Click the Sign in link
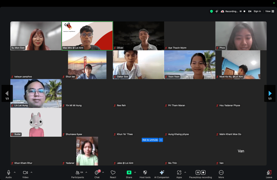 click(257, 11)
